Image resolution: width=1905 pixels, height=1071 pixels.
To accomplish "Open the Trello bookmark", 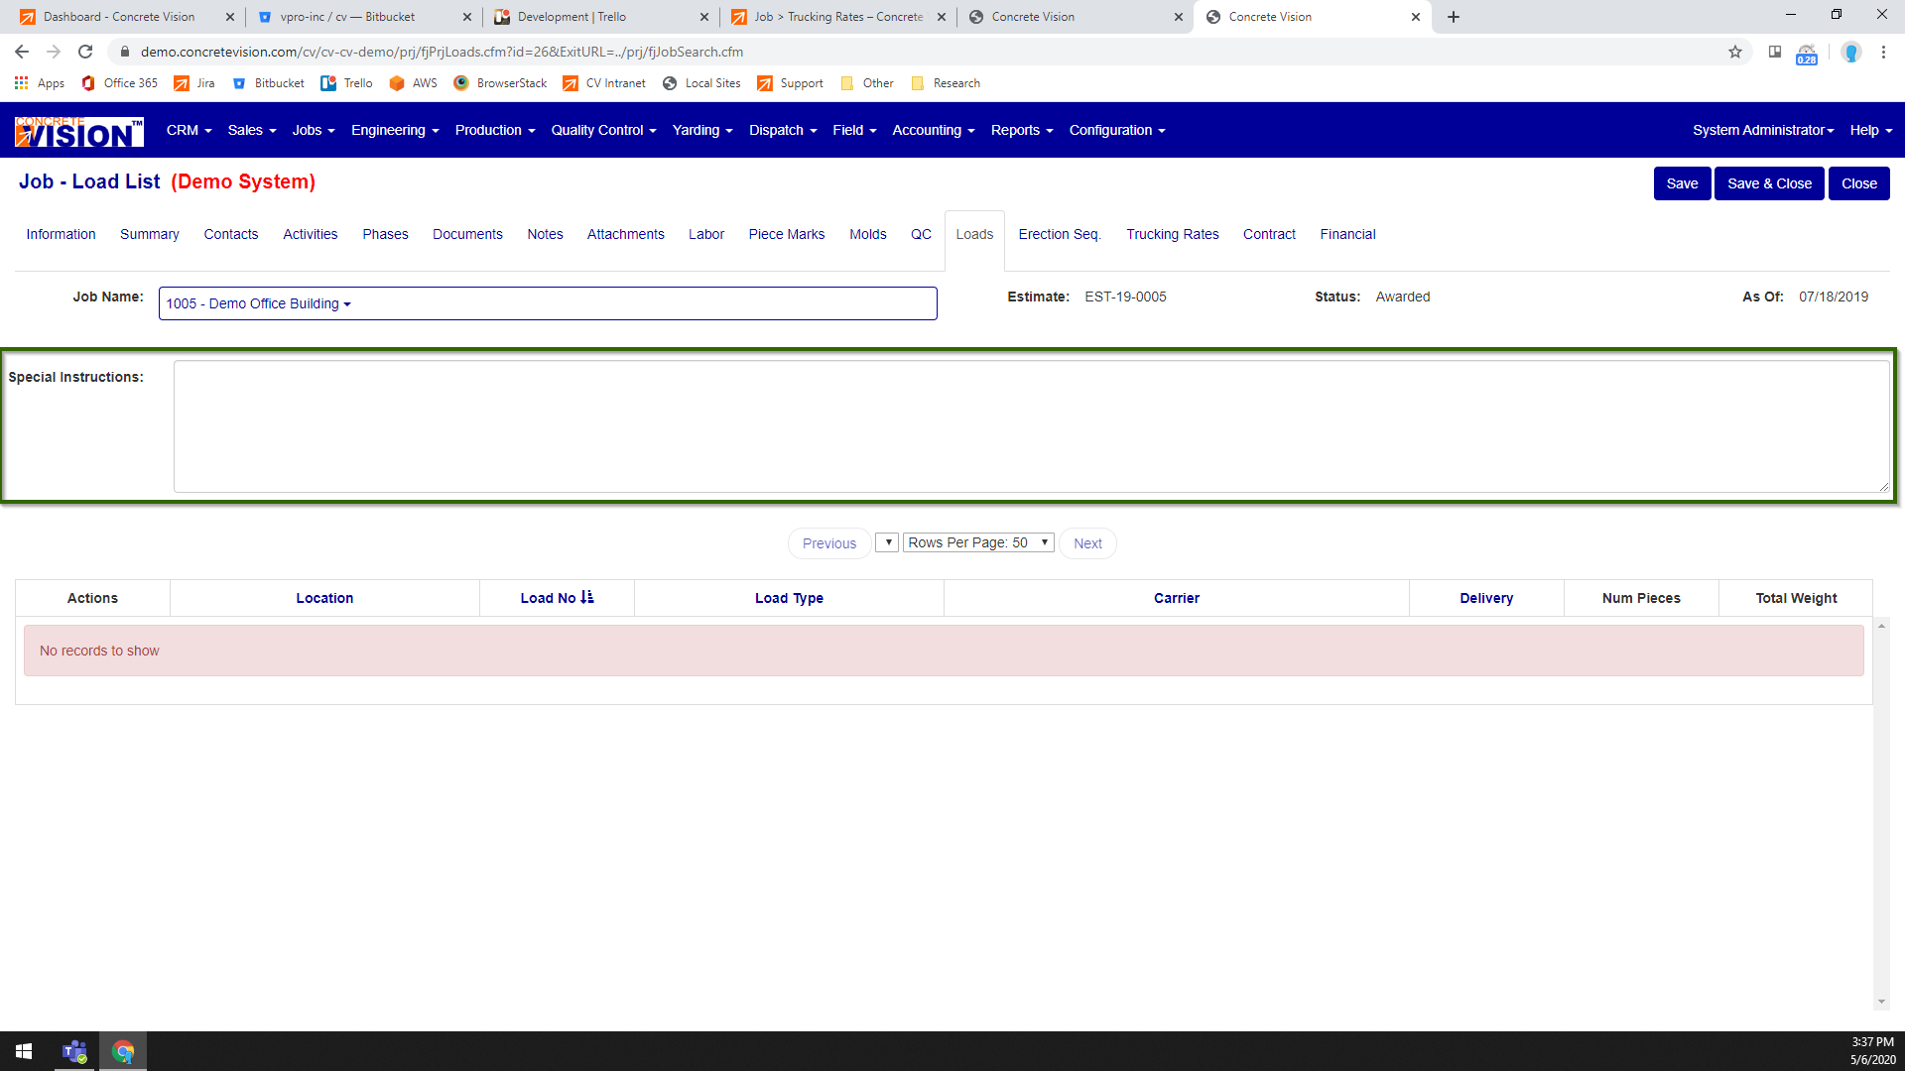I will click(x=346, y=83).
